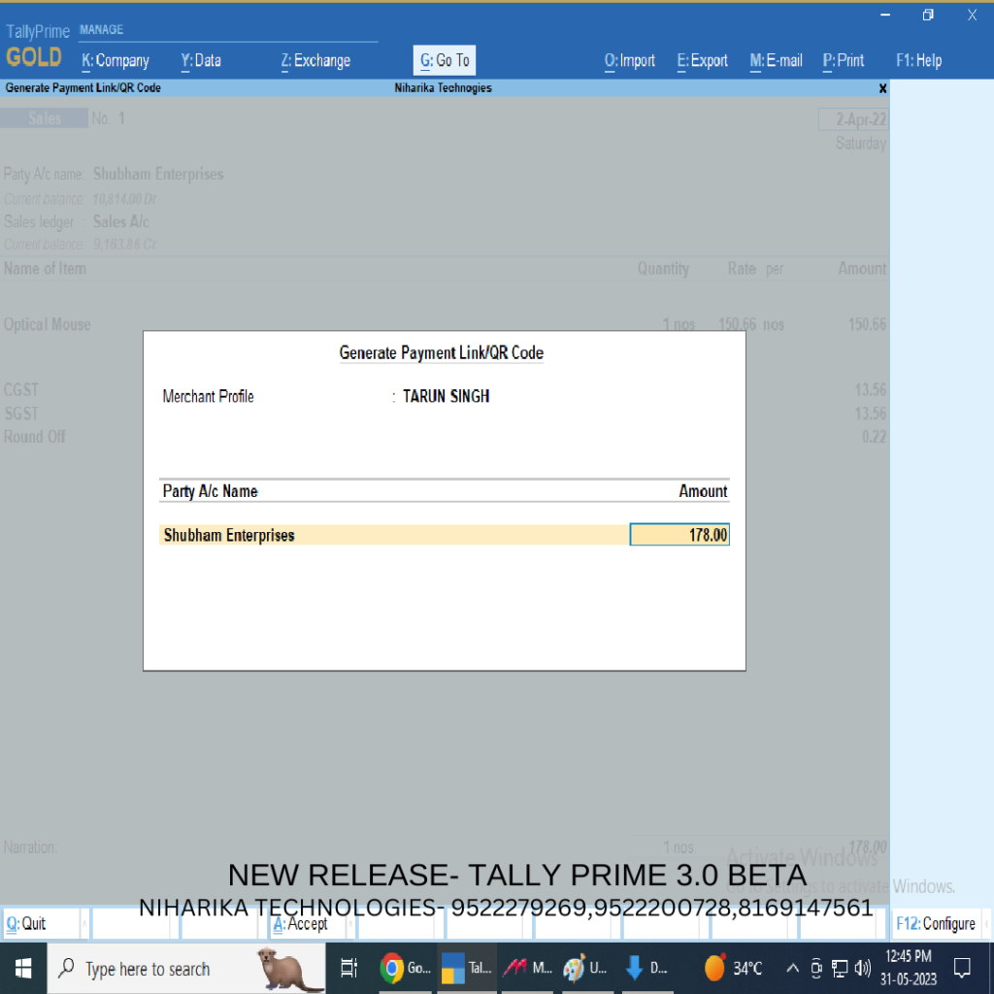Click the Amount field showing 178.00

point(679,535)
